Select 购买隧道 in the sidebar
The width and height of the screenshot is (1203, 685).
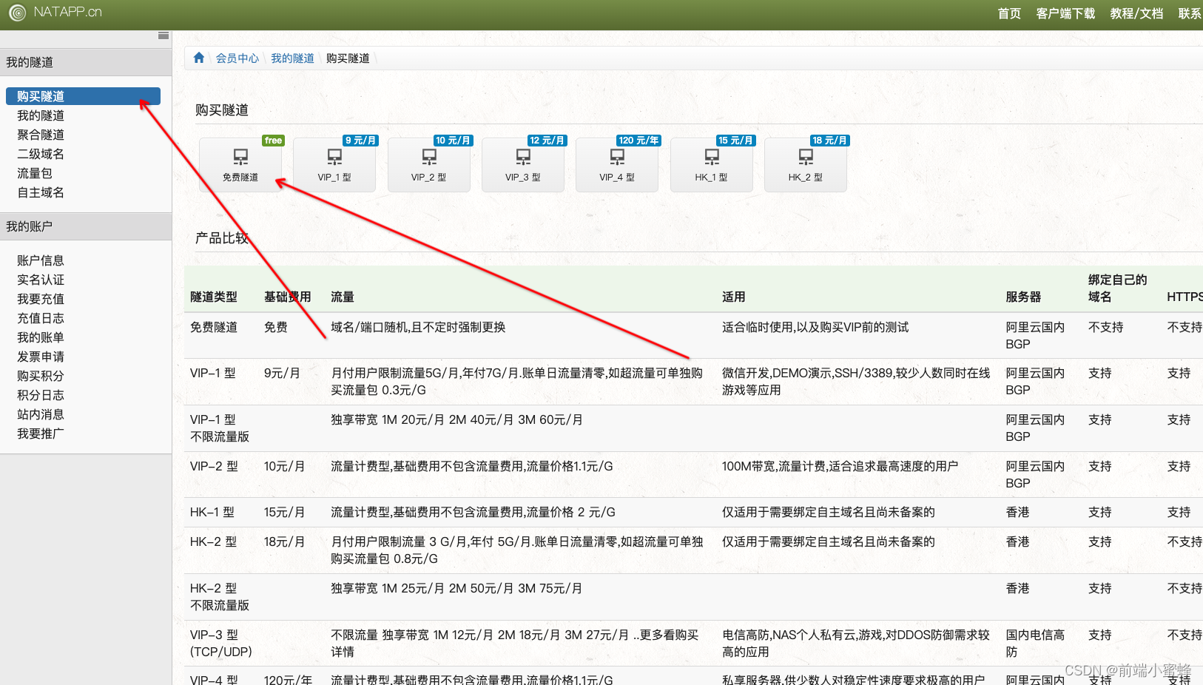click(83, 96)
